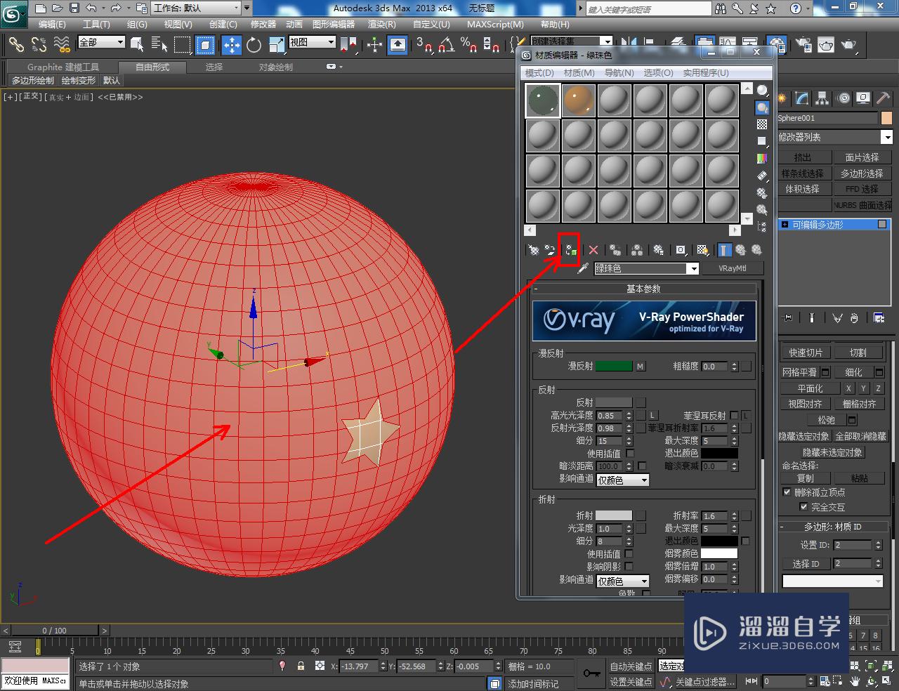Screen dimensions: 899x691
Task: Click Pin Stack icon under modifier stack
Action: (x=787, y=318)
